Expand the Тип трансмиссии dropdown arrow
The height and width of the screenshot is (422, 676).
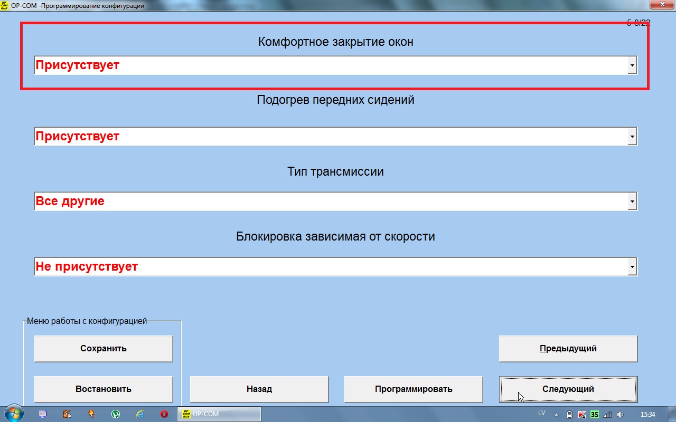coord(632,202)
